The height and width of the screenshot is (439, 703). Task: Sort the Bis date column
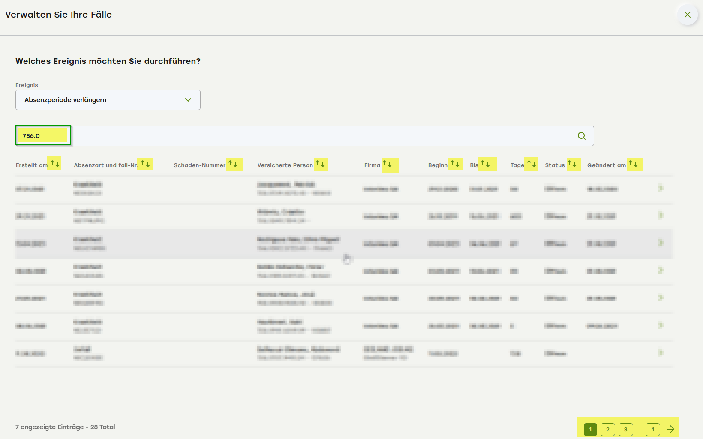(485, 164)
